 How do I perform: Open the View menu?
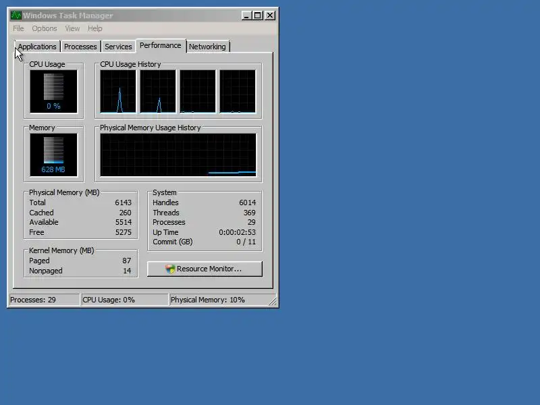coord(72,28)
